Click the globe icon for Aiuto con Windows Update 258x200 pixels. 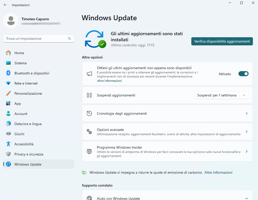tap(89, 198)
